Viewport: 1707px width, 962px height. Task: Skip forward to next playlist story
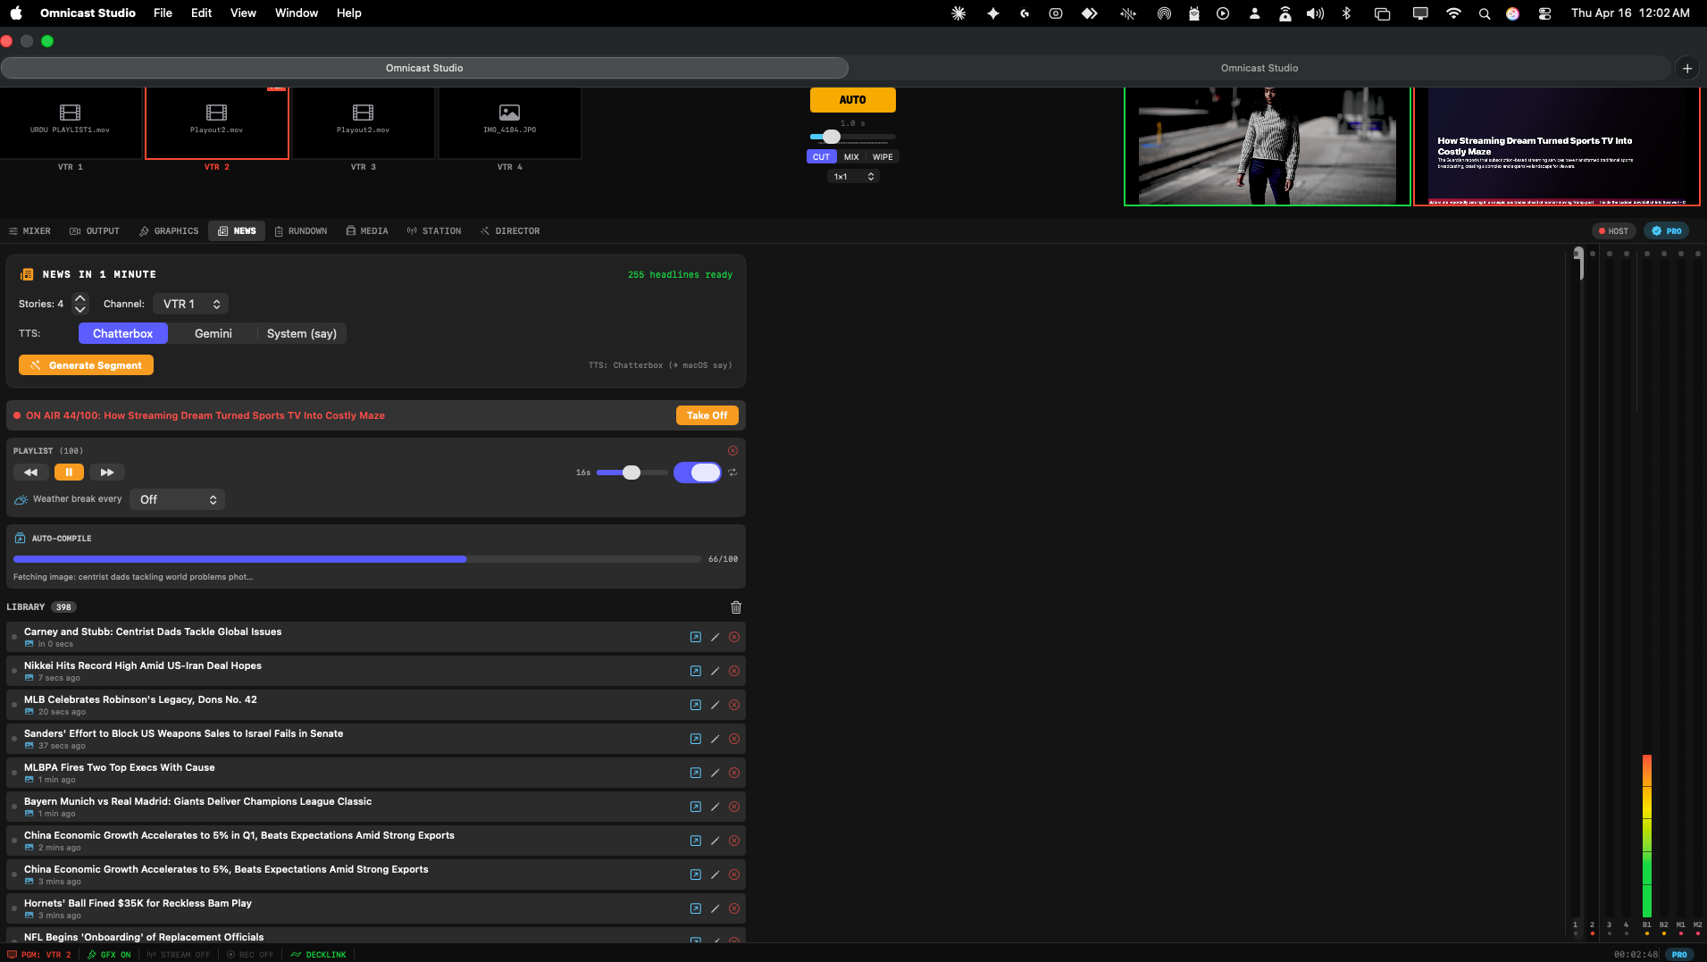[x=107, y=473]
